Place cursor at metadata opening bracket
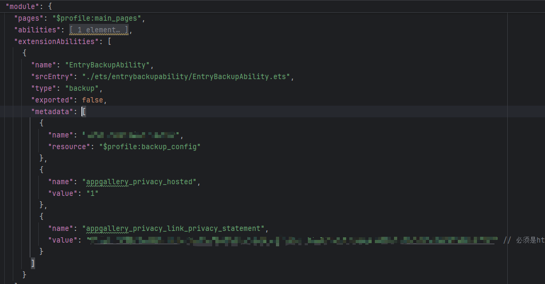This screenshot has height=284, width=545. click(83, 111)
